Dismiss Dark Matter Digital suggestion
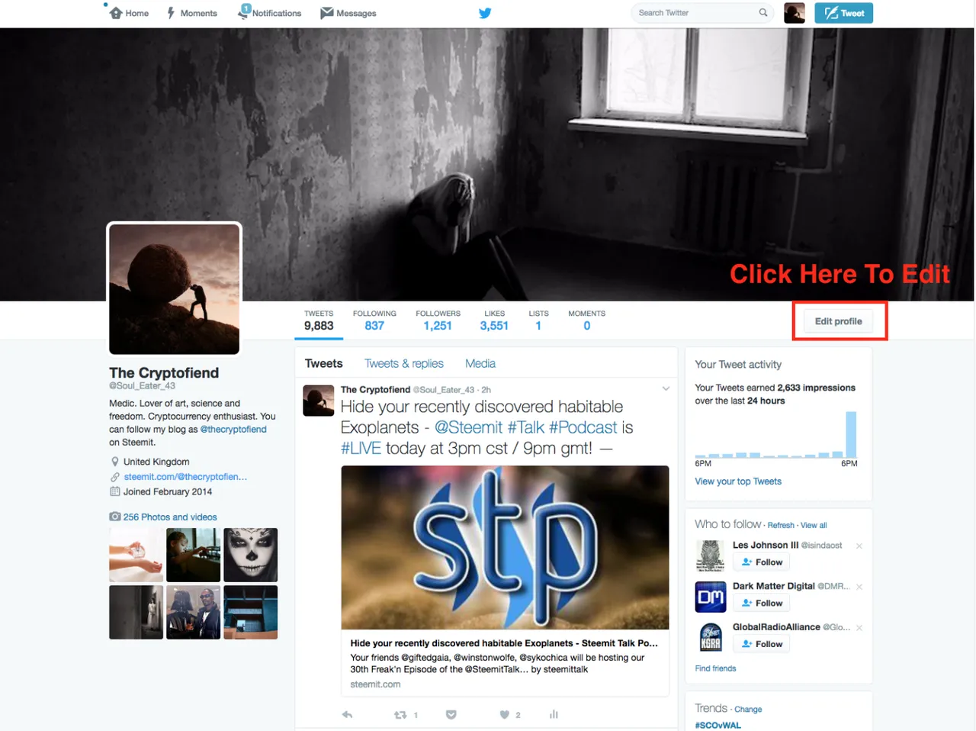976x731 pixels. [859, 587]
